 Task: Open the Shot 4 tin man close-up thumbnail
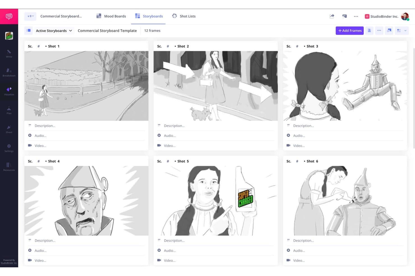(x=86, y=201)
